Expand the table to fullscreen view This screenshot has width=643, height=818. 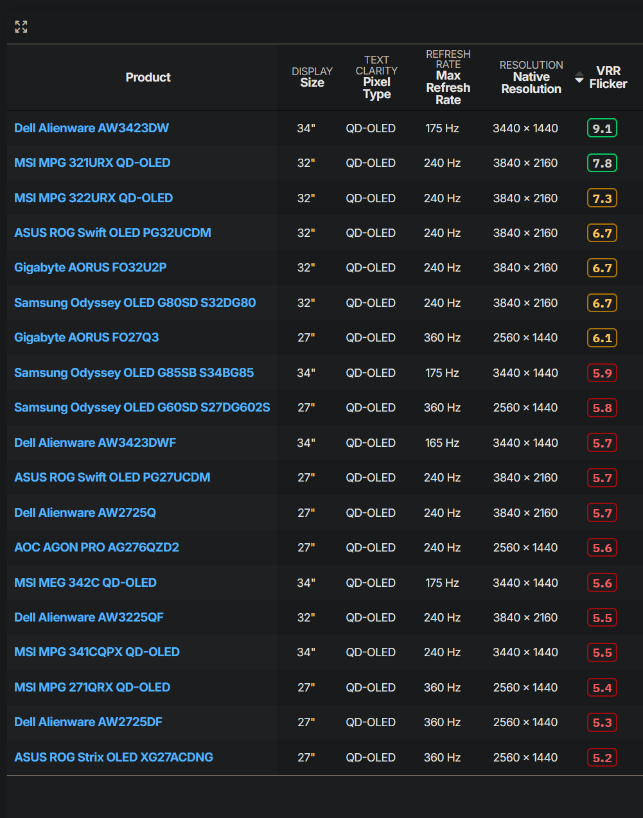point(21,26)
